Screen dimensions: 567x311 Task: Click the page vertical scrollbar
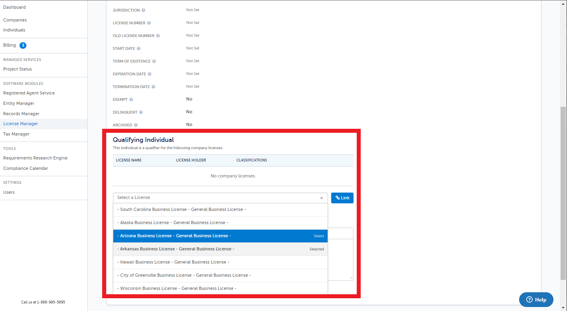(563, 193)
